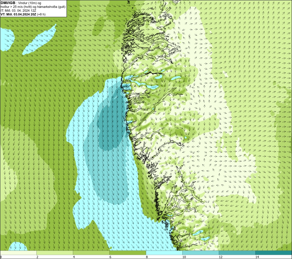Click the '2' label on the scale

(x=37, y=257)
